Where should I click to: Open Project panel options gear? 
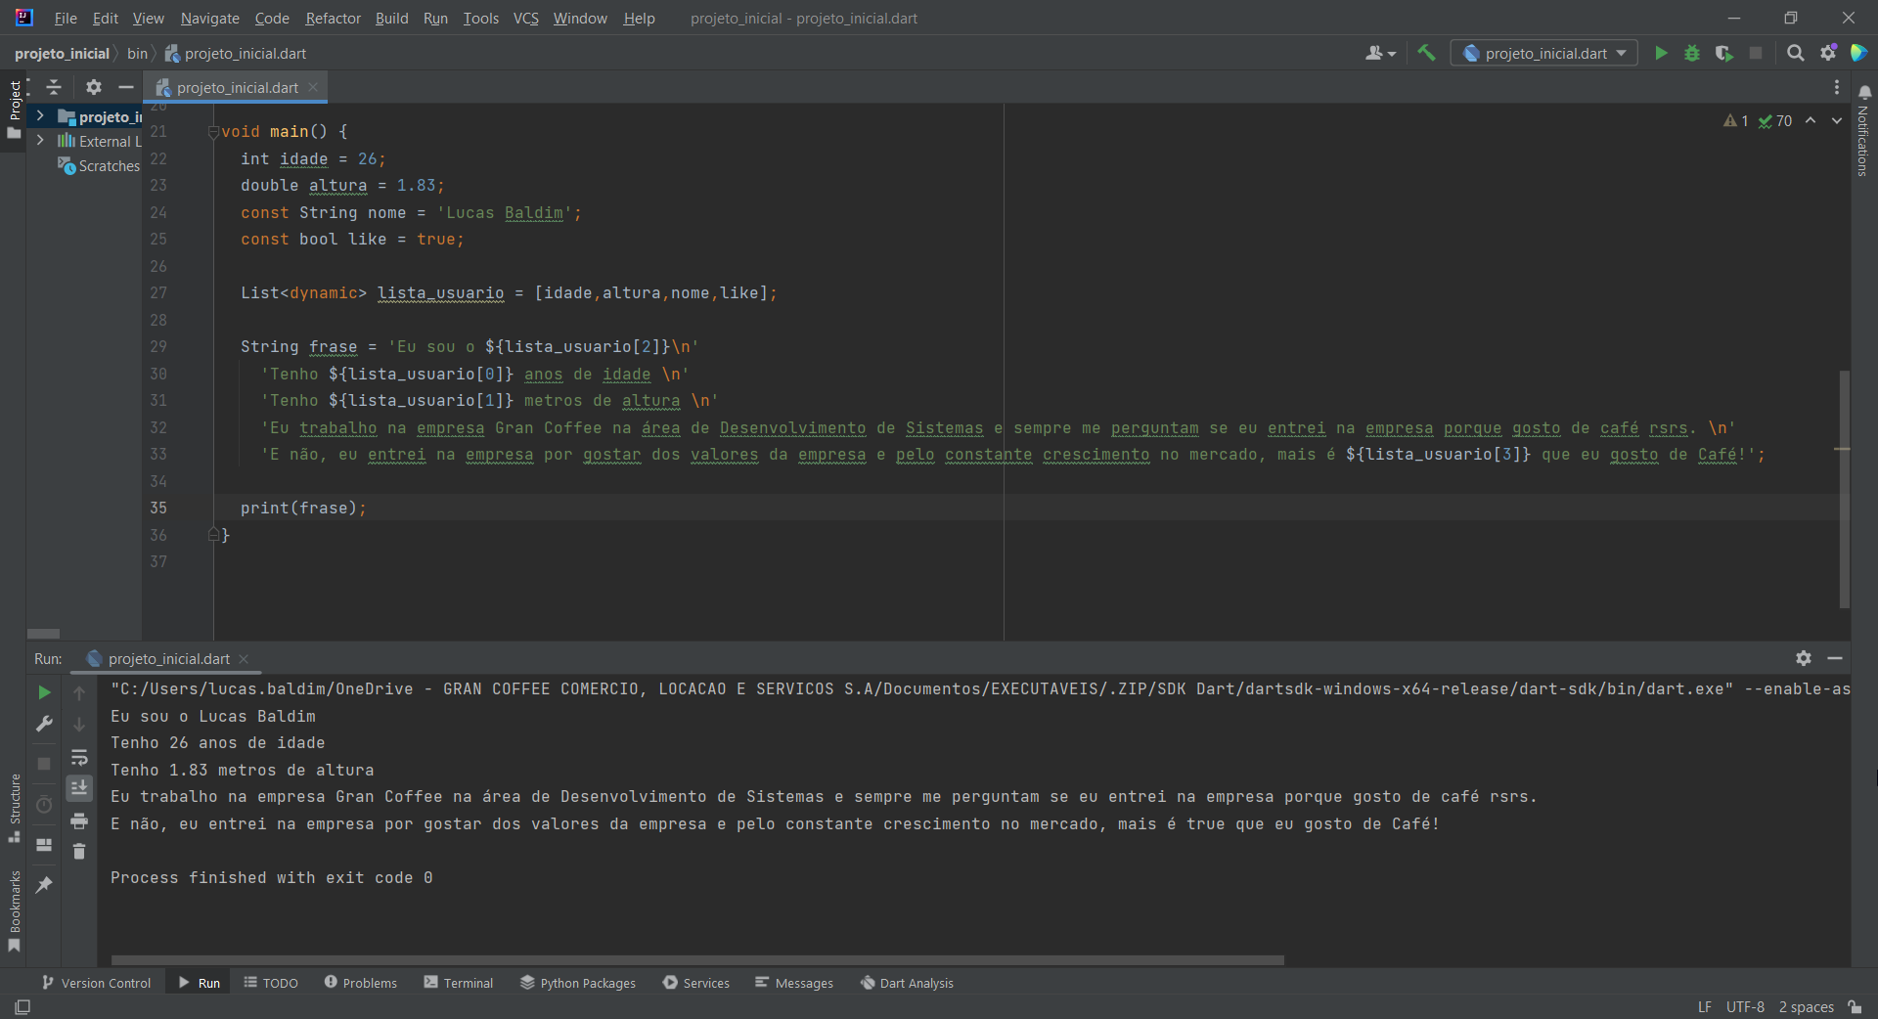94,87
